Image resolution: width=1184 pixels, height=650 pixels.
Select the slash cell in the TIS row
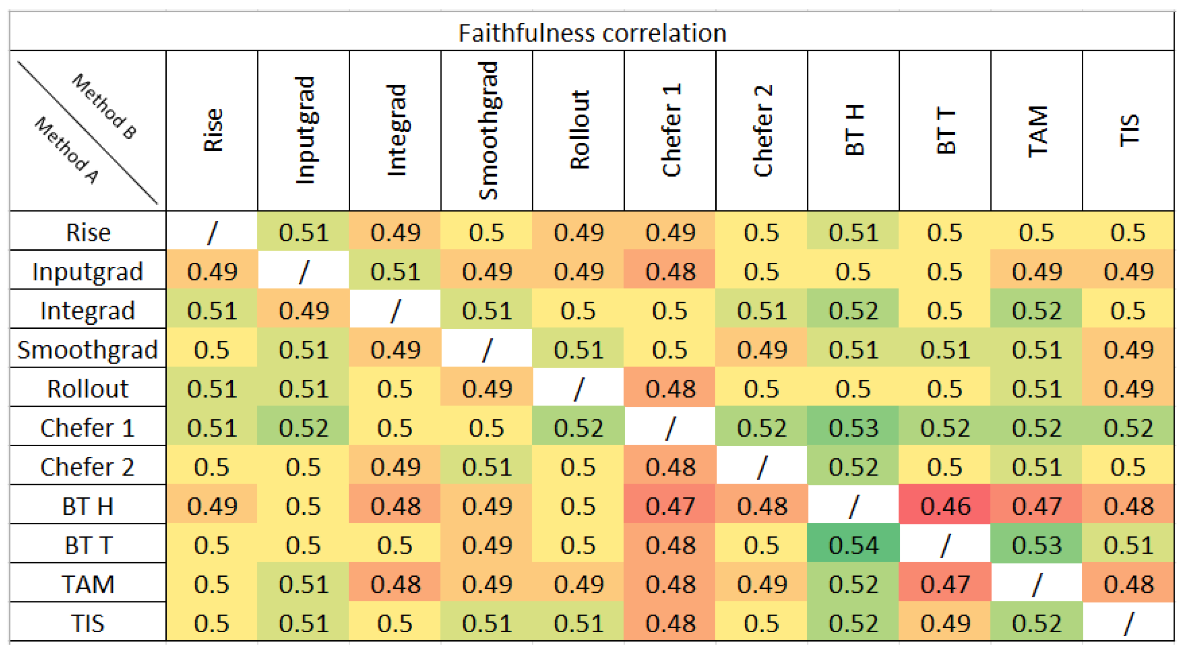pyautogui.click(x=1128, y=623)
